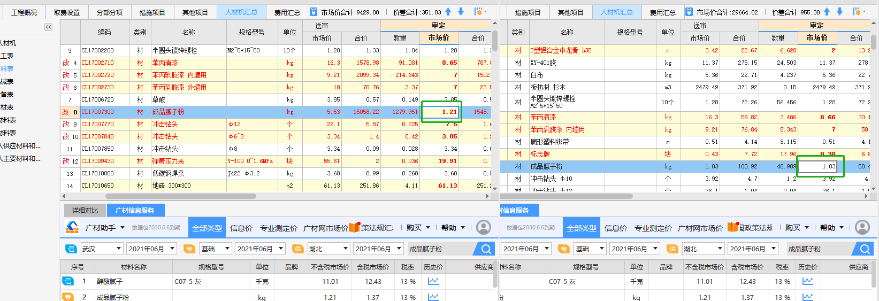The width and height of the screenshot is (879, 301).
Task: Switch to 工程概况 tab
Action: pyautogui.click(x=24, y=12)
